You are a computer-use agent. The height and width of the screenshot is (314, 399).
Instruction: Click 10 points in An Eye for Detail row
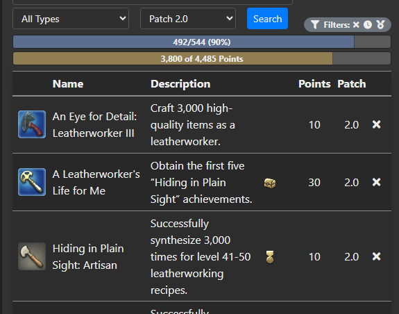(314, 125)
